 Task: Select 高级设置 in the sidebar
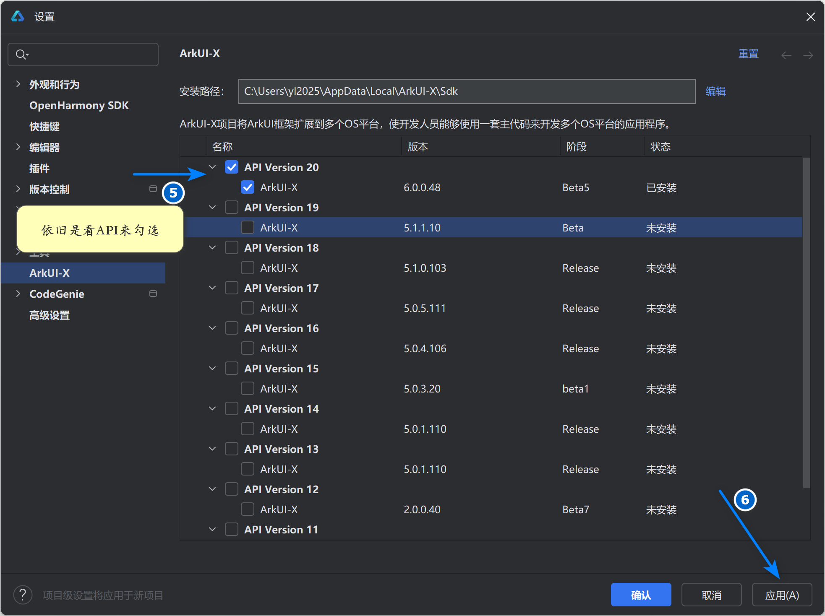(x=50, y=315)
